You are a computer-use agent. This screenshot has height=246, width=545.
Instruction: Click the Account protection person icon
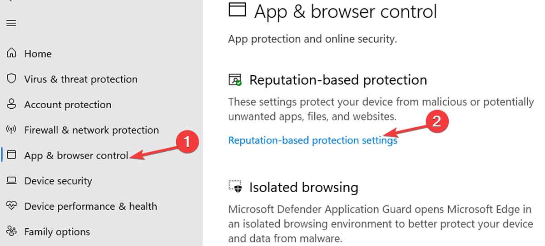click(11, 105)
